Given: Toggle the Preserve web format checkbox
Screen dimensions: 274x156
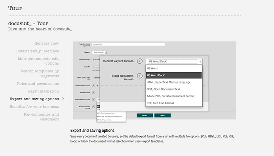Looking at the screenshot, I should tap(97, 85).
